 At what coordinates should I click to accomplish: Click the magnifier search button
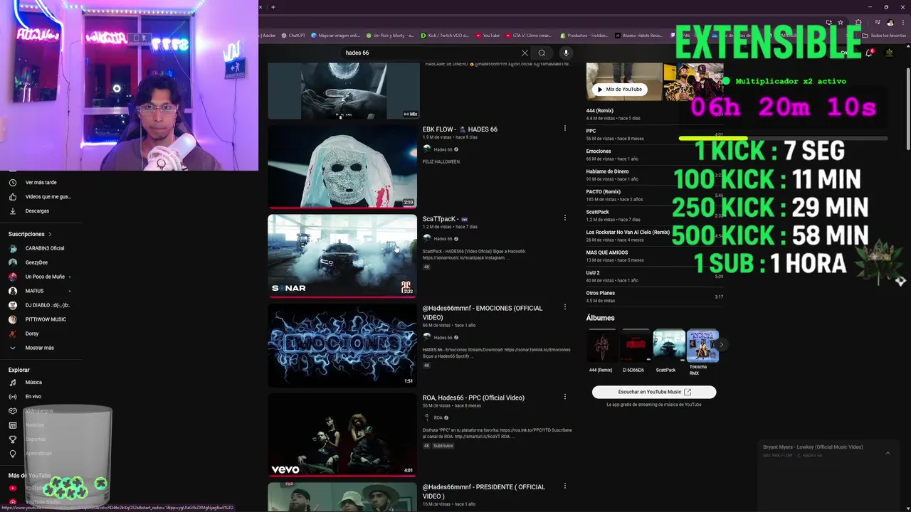click(542, 53)
